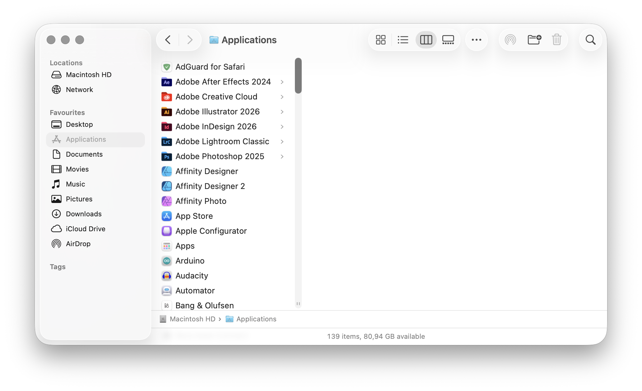Expand Adobe After Effects 2024 folder
Image resolution: width=642 pixels, height=391 pixels.
coord(282,82)
